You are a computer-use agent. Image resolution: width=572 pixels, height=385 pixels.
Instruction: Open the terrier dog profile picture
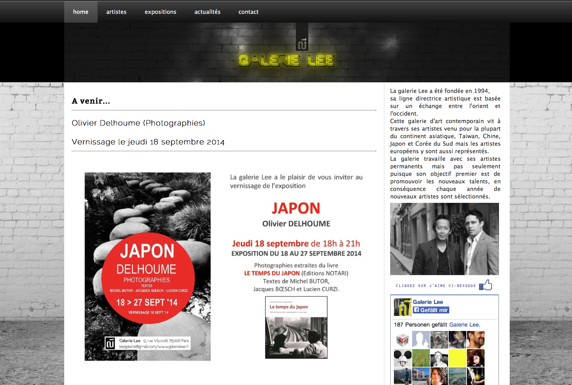click(x=439, y=340)
